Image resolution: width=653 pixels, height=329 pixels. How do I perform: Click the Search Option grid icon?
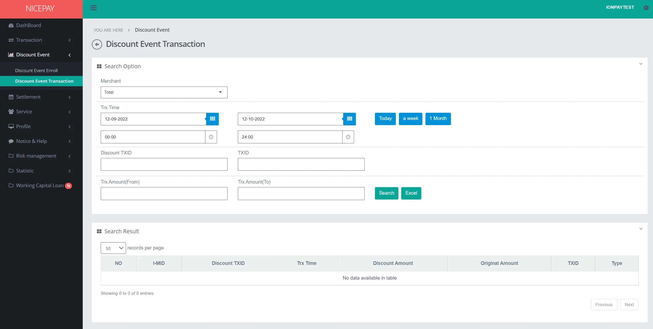(x=99, y=66)
